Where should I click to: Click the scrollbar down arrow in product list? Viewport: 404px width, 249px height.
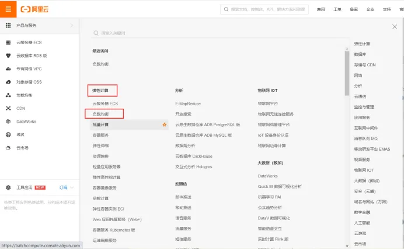(x=347, y=246)
